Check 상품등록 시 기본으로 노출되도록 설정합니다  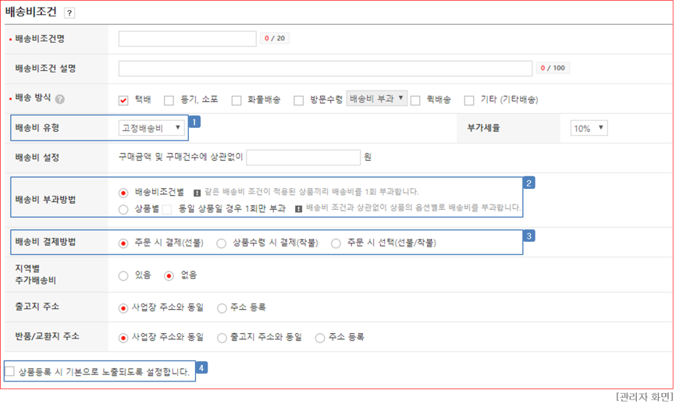click(9, 371)
